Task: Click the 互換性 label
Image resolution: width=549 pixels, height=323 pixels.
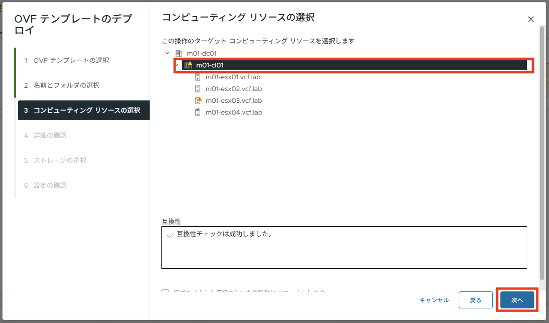Action: (171, 222)
